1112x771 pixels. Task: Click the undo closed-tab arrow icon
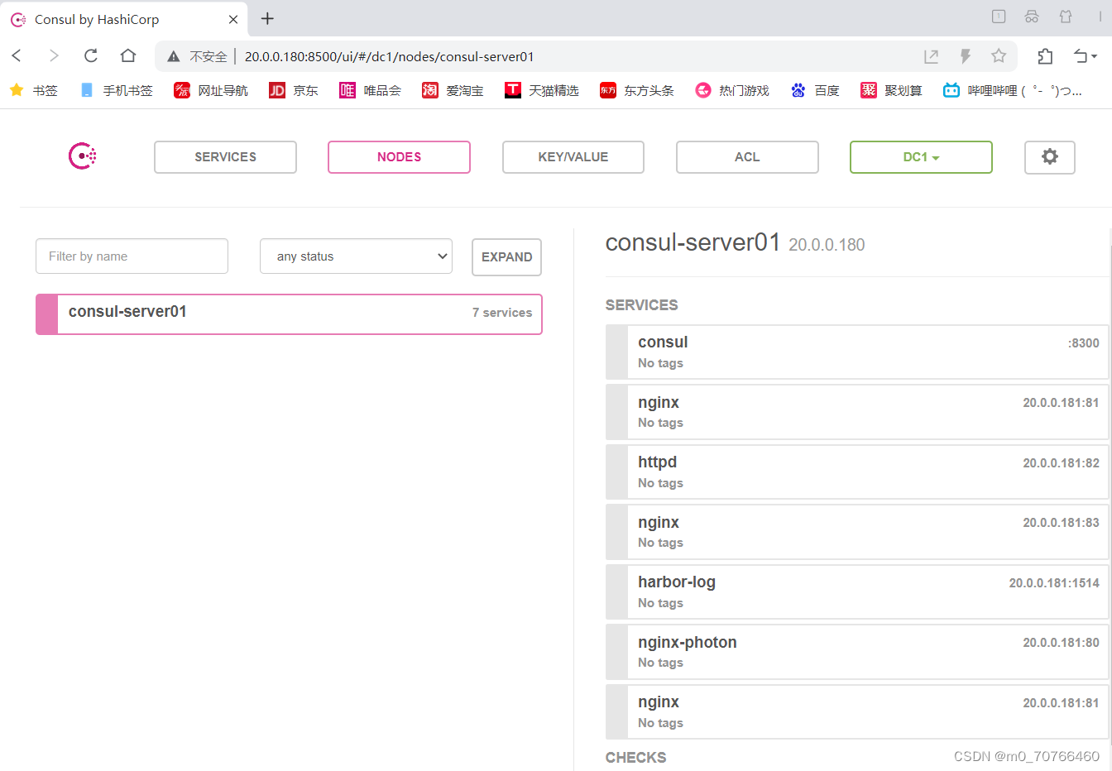click(x=1085, y=56)
